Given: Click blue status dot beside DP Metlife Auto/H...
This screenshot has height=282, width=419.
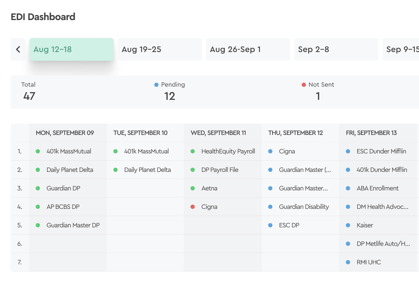Looking at the screenshot, I should pos(348,244).
